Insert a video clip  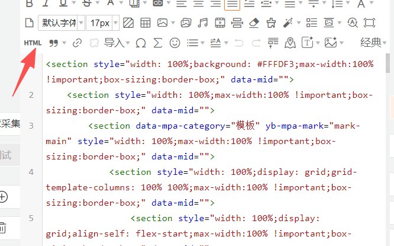(220, 23)
